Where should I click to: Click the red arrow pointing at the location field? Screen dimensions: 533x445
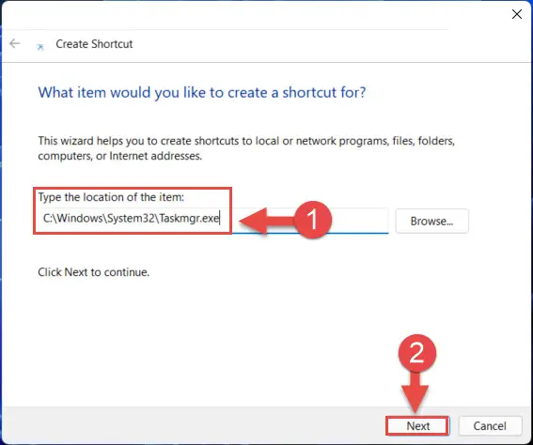click(267, 222)
